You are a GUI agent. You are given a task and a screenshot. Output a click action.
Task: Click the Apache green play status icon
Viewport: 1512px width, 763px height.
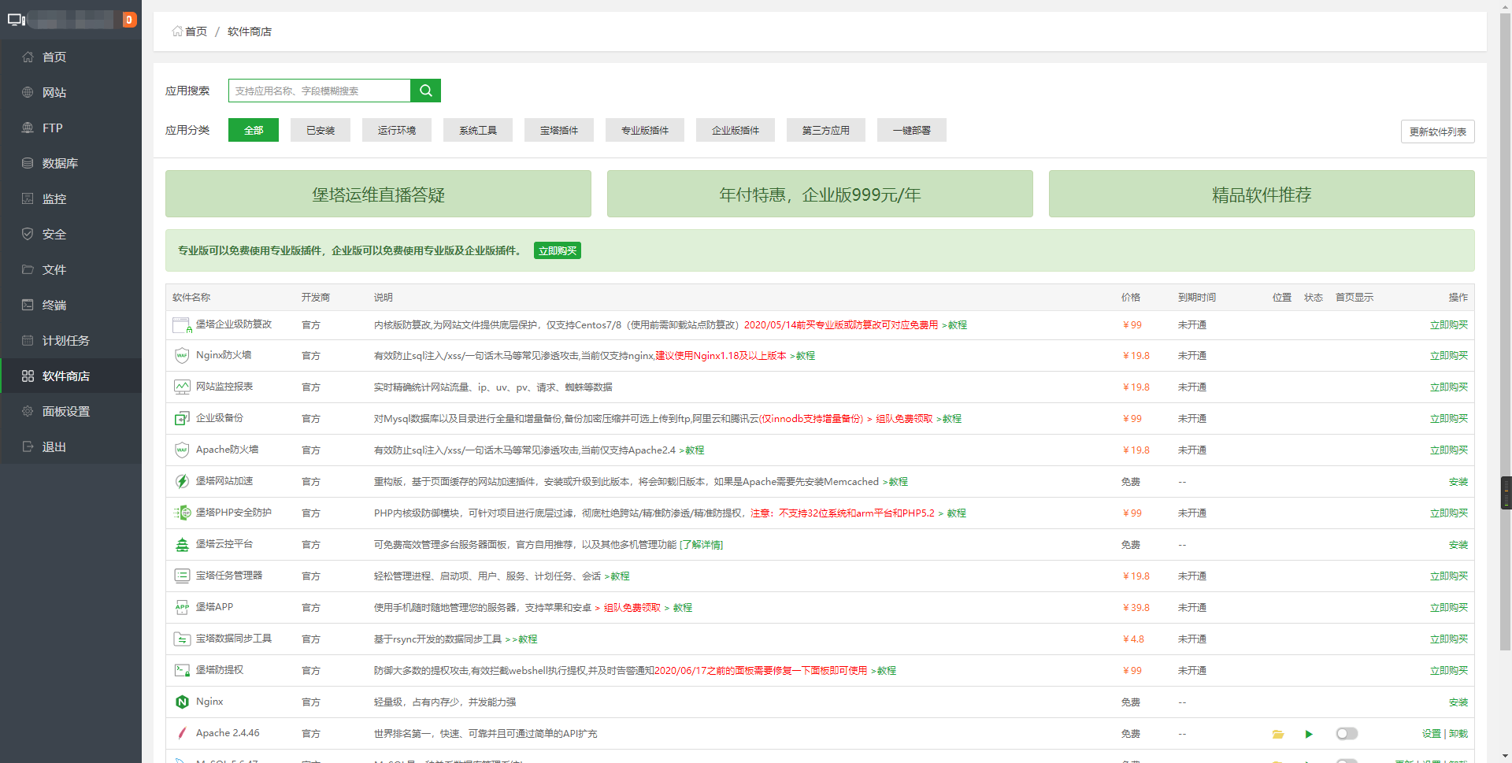[1309, 734]
